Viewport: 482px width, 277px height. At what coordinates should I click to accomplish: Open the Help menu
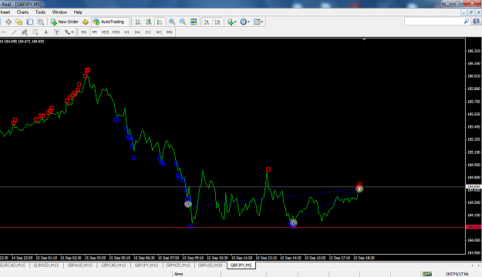point(78,12)
